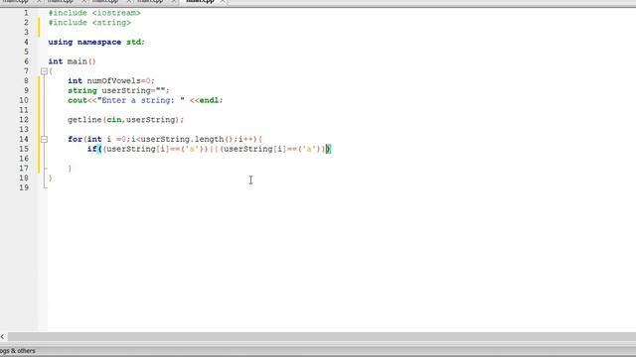Click the closing brace on line 17
The image size is (636, 357).
[x=70, y=169]
